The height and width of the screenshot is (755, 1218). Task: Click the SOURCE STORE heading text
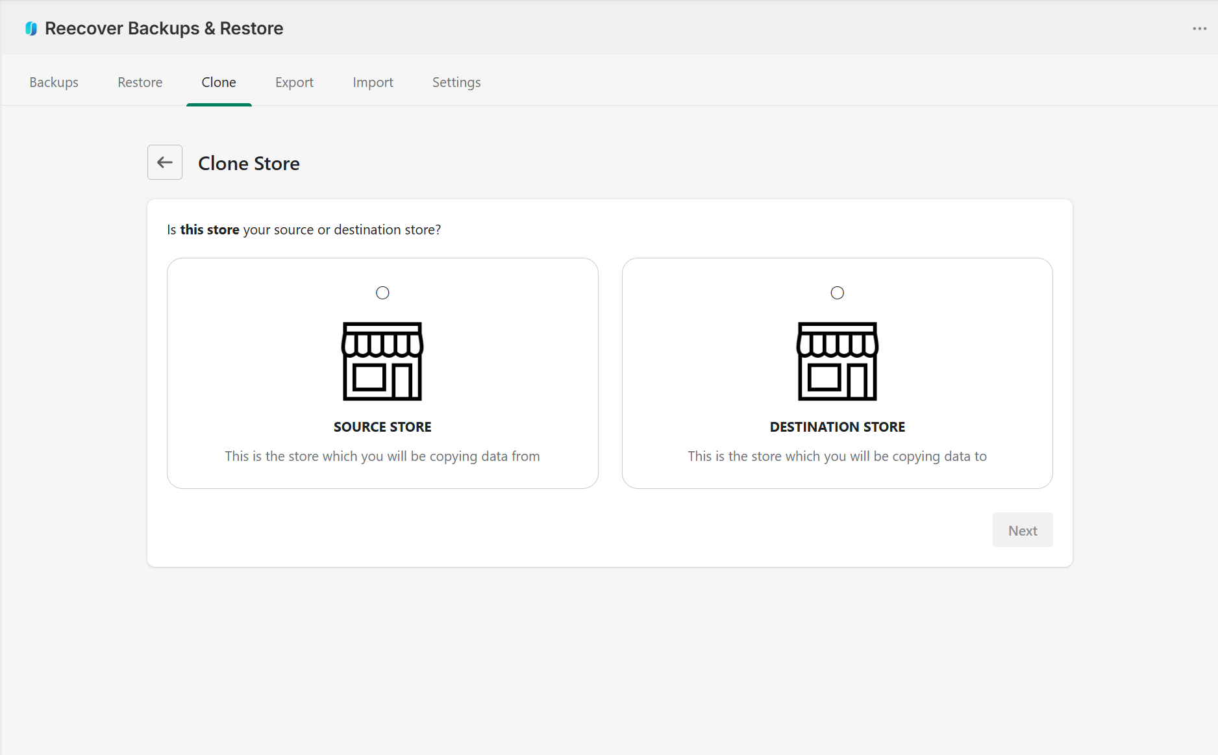click(382, 427)
